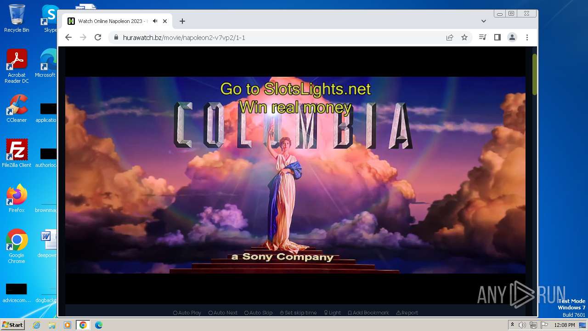Minimize the Chrome window
Image resolution: width=588 pixels, height=331 pixels.
click(500, 14)
